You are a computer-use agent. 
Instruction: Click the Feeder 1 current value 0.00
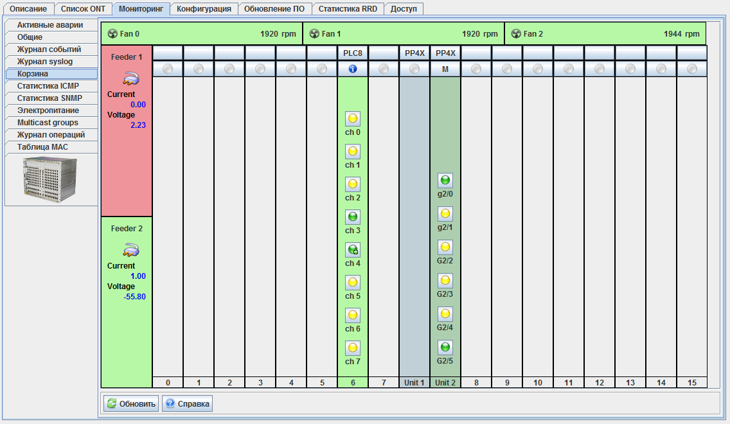[138, 104]
